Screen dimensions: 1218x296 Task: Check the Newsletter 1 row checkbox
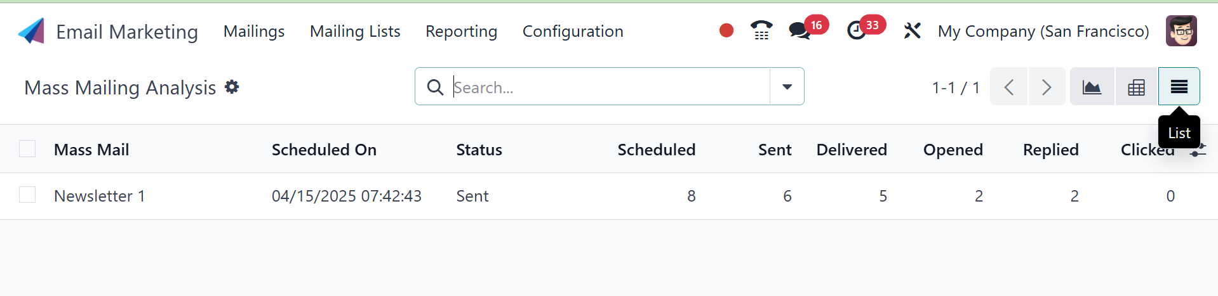(27, 195)
